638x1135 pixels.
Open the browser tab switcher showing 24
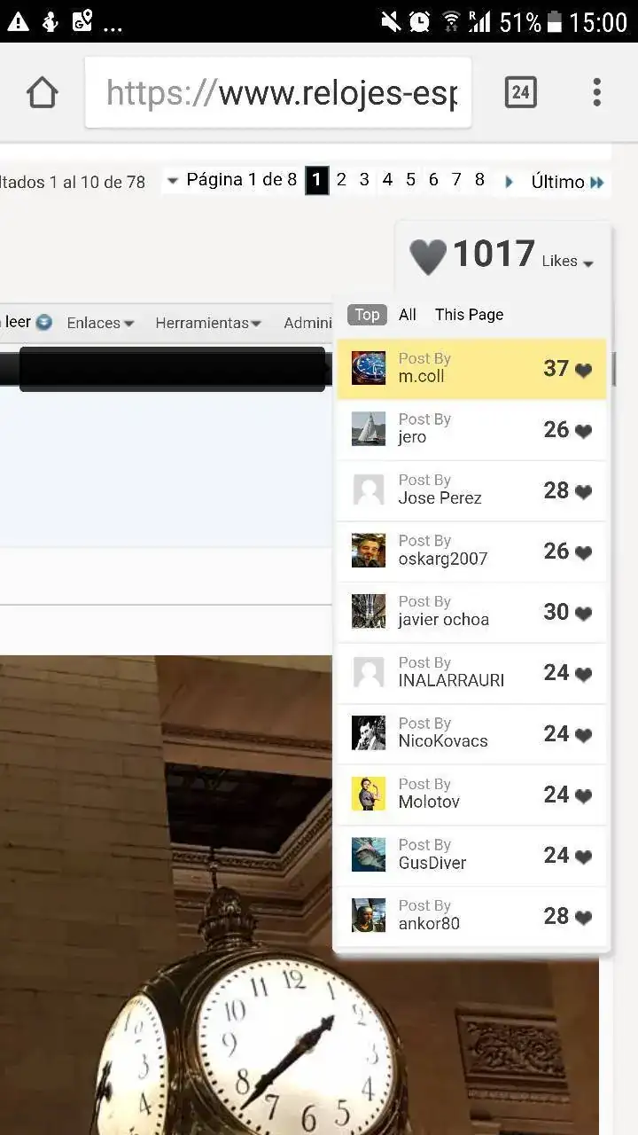coord(520,92)
